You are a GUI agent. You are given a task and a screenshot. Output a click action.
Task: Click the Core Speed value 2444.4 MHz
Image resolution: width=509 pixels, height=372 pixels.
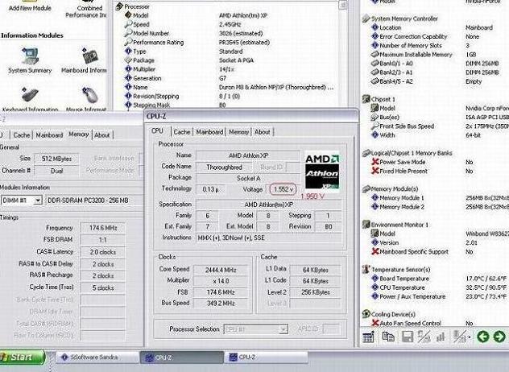coord(221,270)
